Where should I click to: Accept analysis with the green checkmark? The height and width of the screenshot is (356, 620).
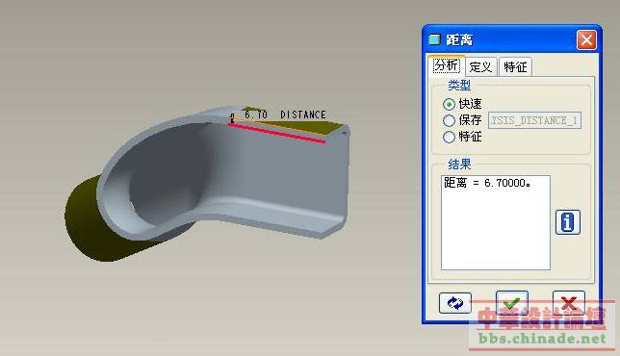pyautogui.click(x=511, y=303)
